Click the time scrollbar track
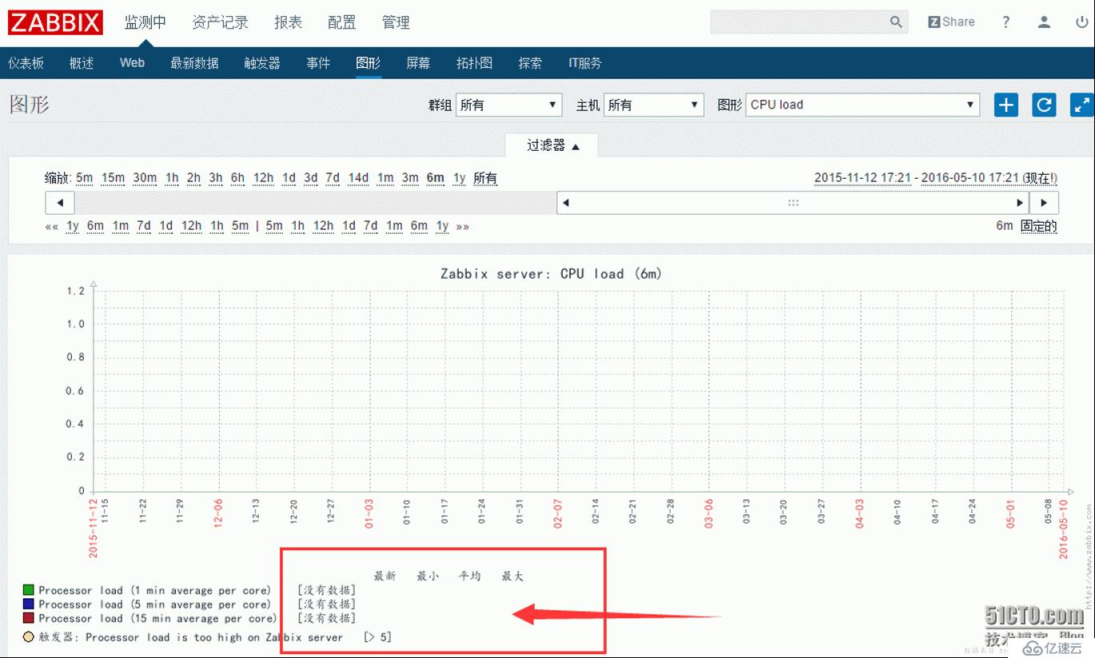Screen dimensions: 1095x658 (316, 203)
